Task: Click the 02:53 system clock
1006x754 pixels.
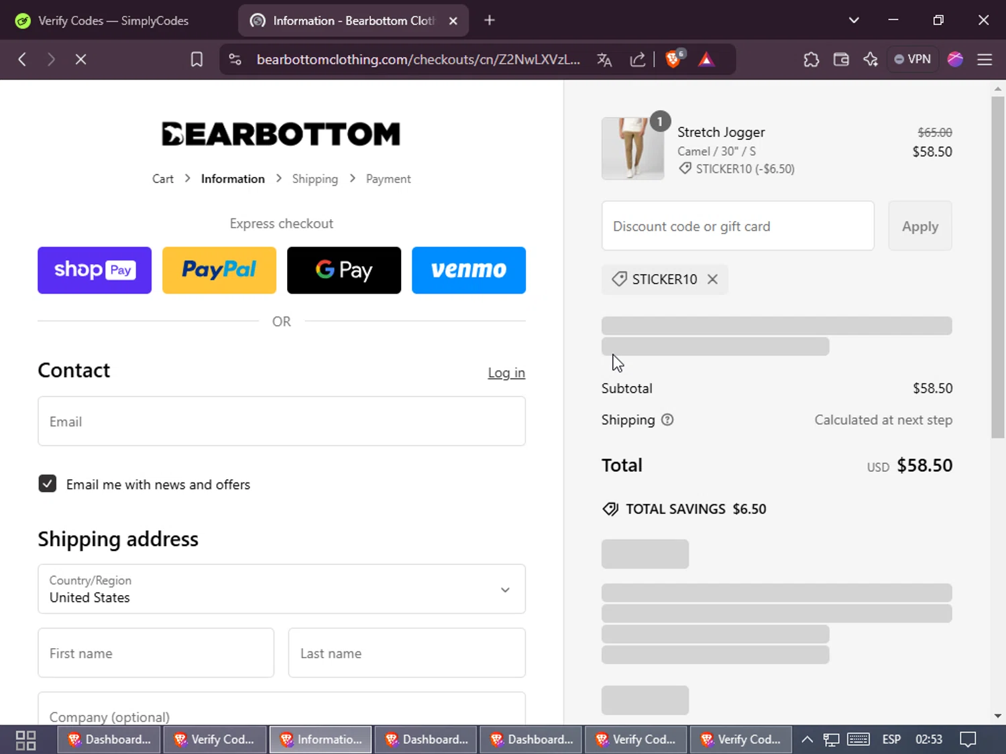Action: click(x=929, y=739)
